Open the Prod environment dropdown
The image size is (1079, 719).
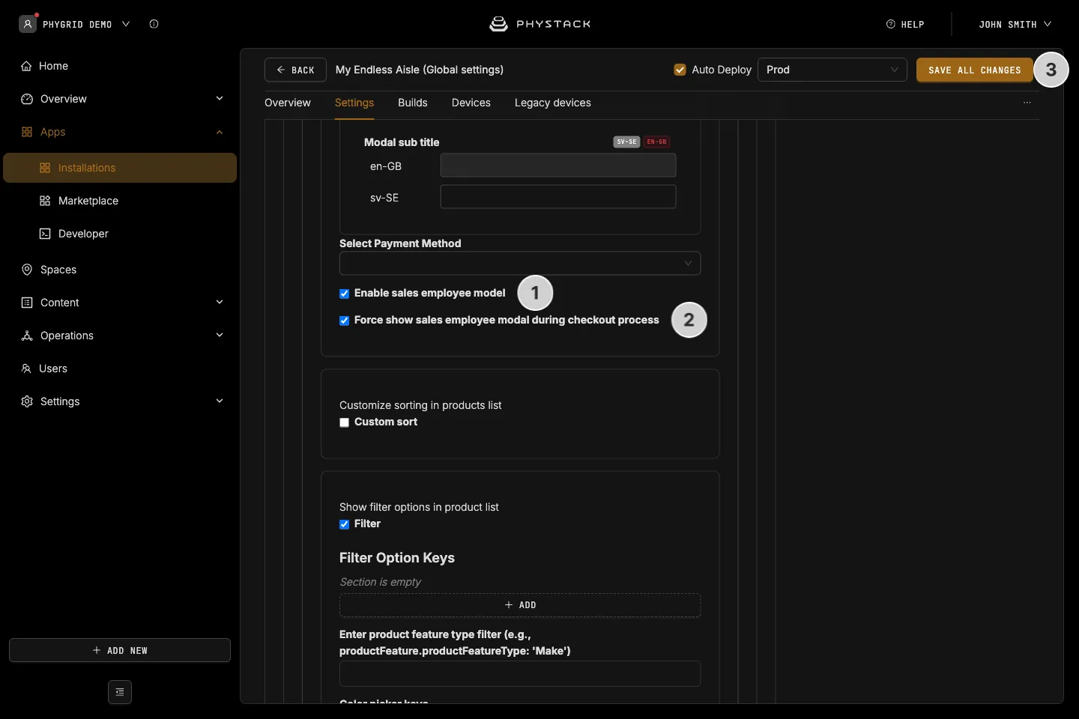(x=832, y=70)
